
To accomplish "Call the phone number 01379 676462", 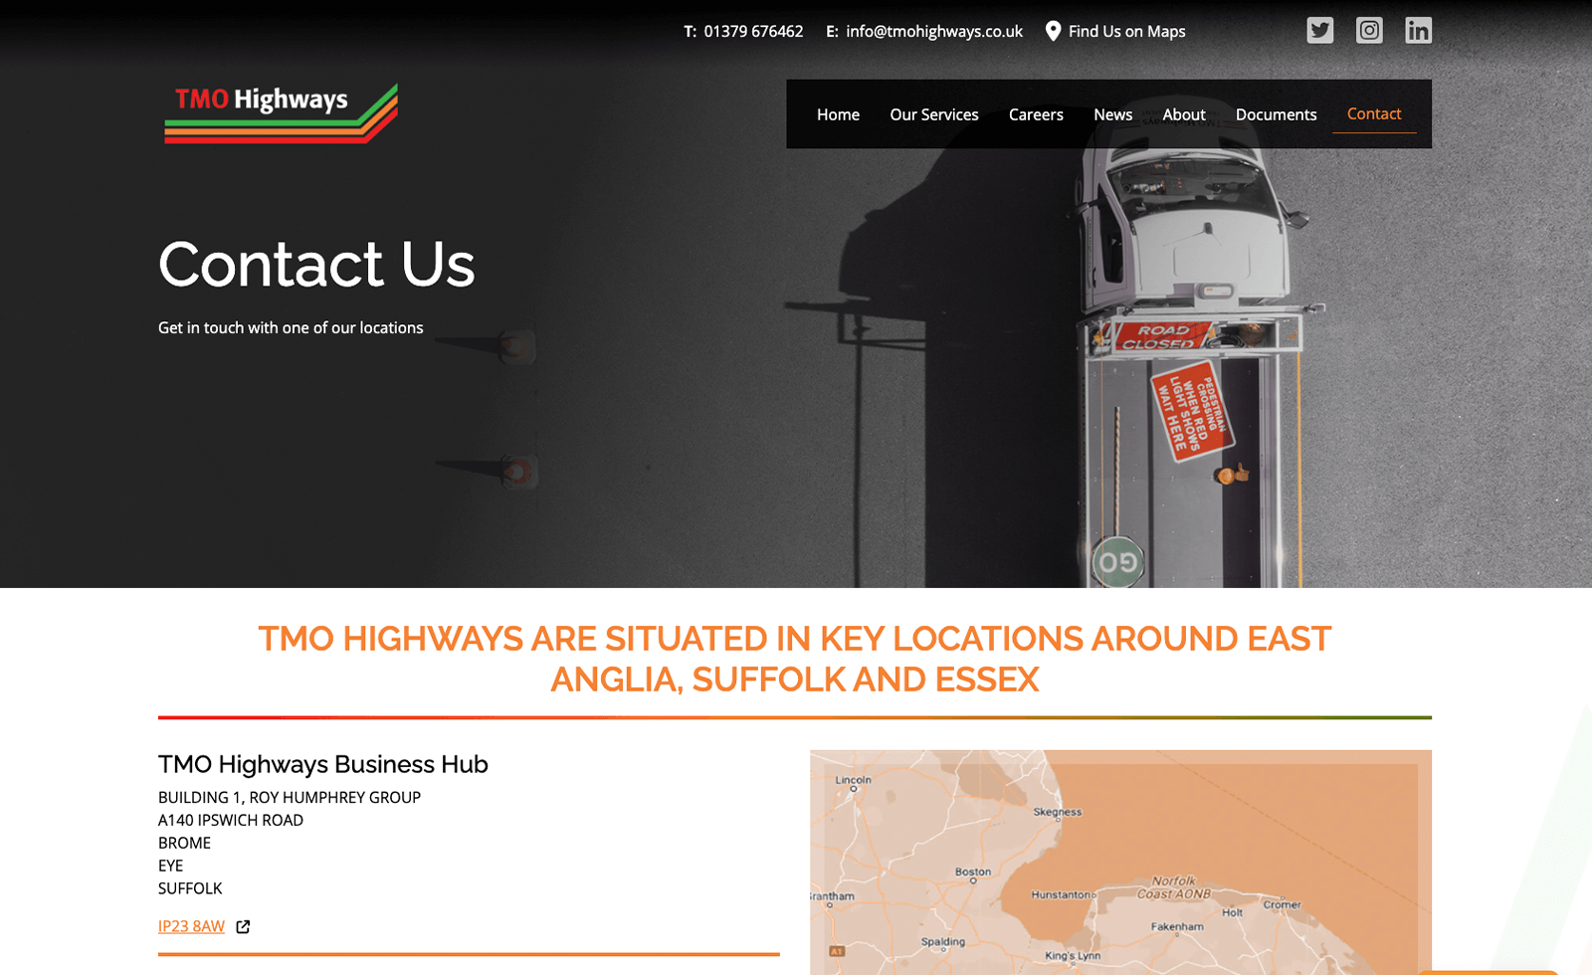I will pyautogui.click(x=753, y=32).
